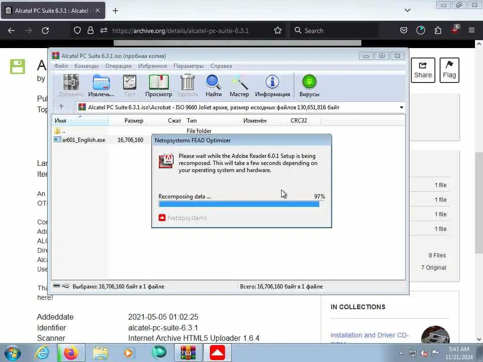Click the Удалить (Delete) trash icon

(188, 86)
